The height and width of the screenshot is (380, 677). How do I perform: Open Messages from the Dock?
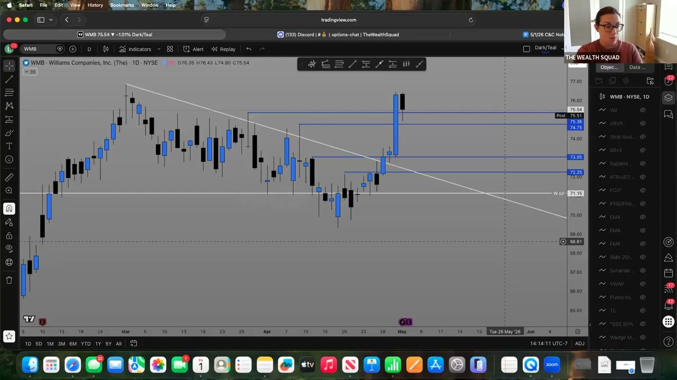[x=94, y=365]
